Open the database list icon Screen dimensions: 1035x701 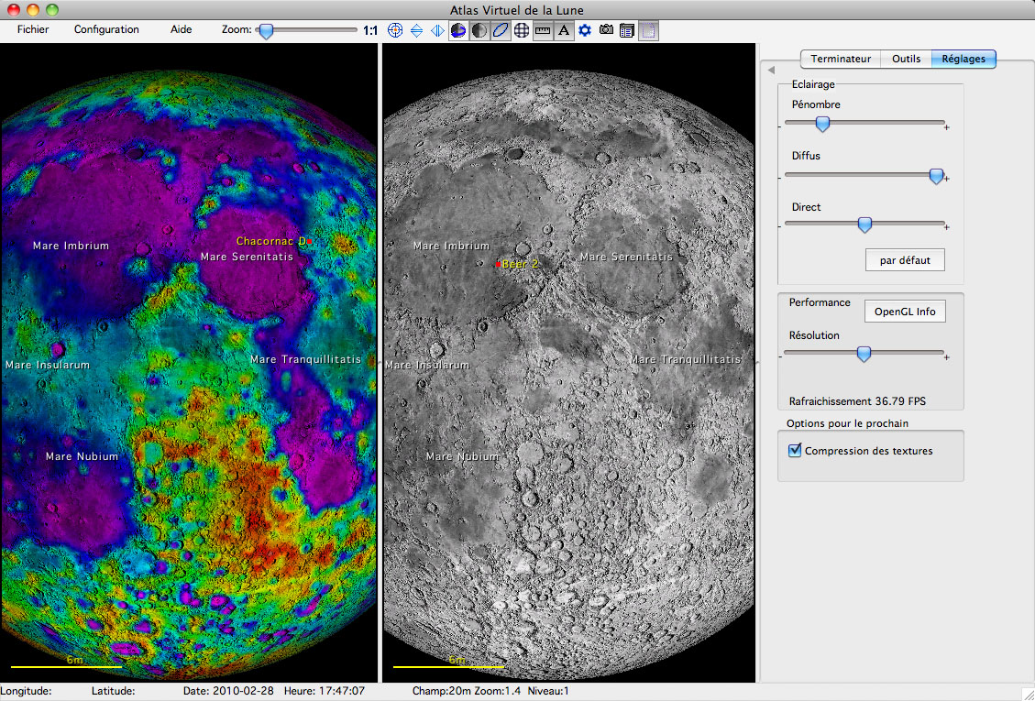pyautogui.click(x=627, y=30)
